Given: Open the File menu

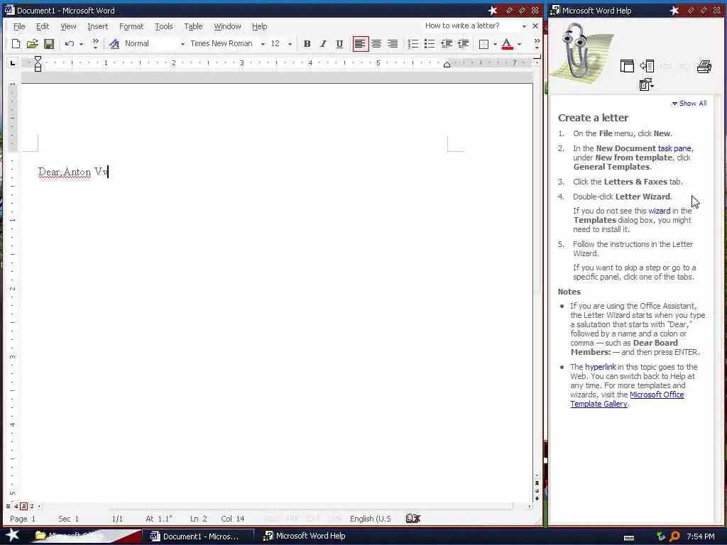Looking at the screenshot, I should pos(19,26).
